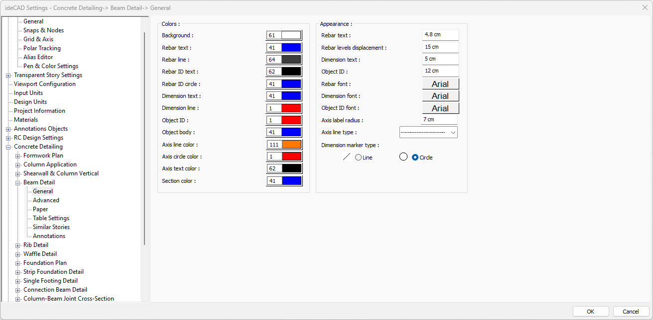Open Pen & Color Settings item
653x320 pixels.
click(50, 66)
